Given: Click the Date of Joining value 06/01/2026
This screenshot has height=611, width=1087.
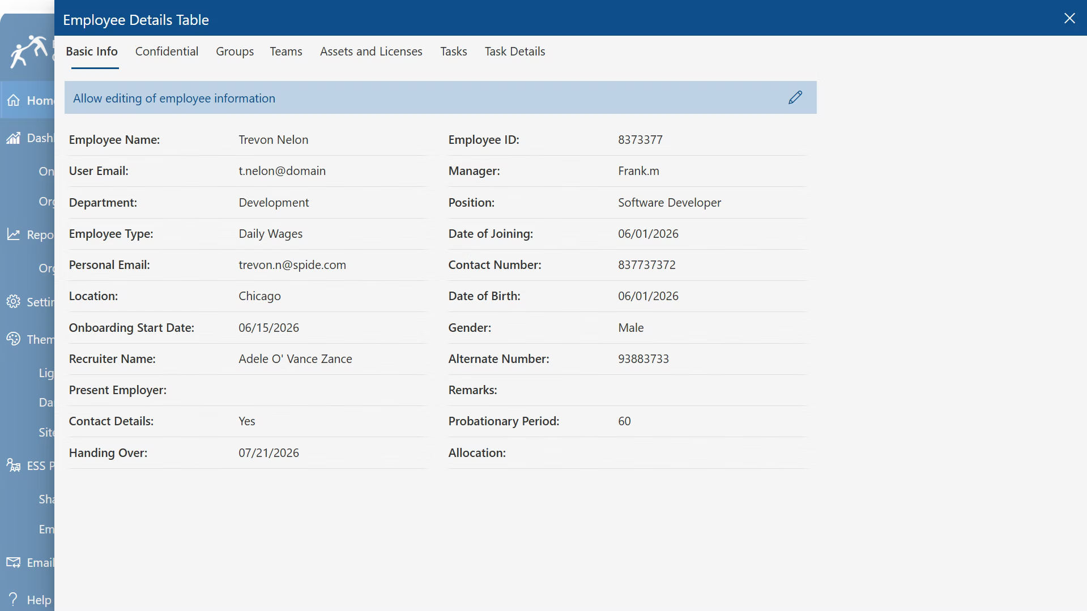Looking at the screenshot, I should [x=648, y=234].
